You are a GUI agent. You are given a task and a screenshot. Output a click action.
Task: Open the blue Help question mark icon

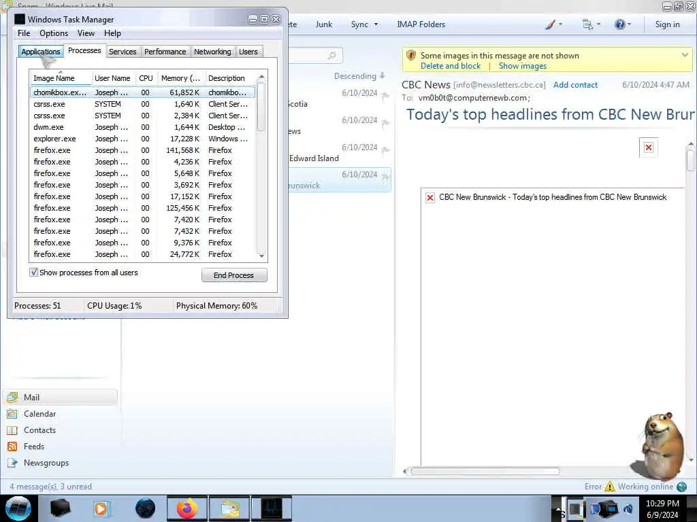[x=619, y=24]
